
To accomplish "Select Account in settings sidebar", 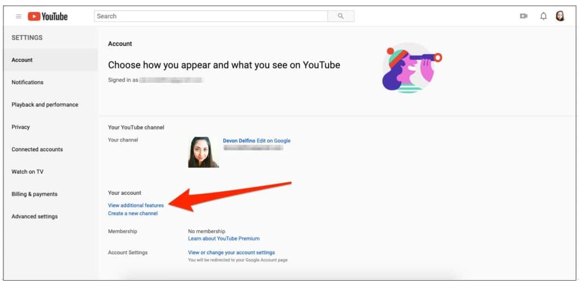I will pos(50,60).
